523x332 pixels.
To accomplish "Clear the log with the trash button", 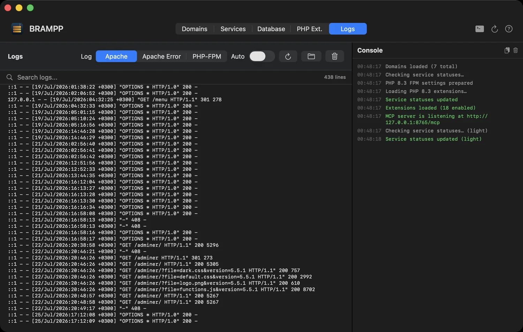I will [335, 56].
